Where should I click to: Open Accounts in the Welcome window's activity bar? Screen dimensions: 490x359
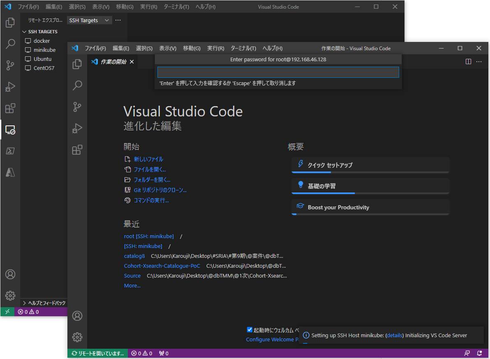point(77,316)
